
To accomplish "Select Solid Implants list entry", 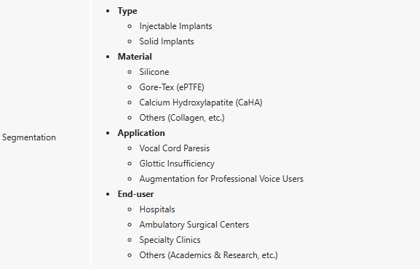I will [167, 41].
